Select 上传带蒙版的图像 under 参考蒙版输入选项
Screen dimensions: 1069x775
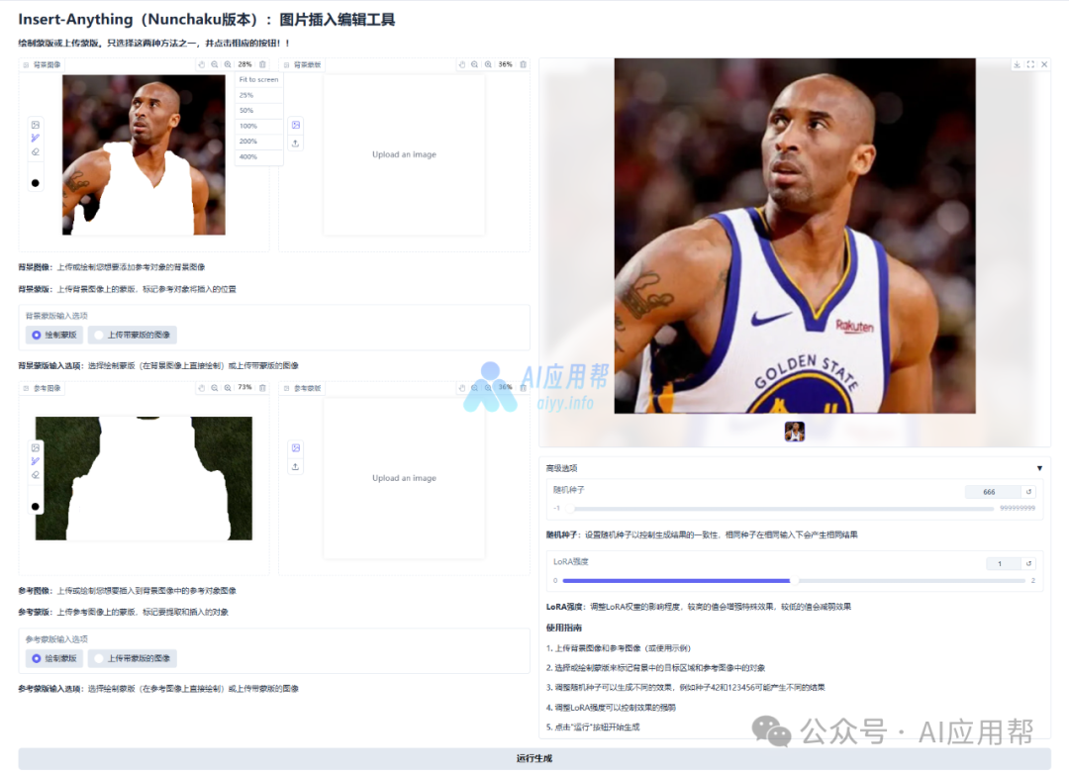coord(133,658)
